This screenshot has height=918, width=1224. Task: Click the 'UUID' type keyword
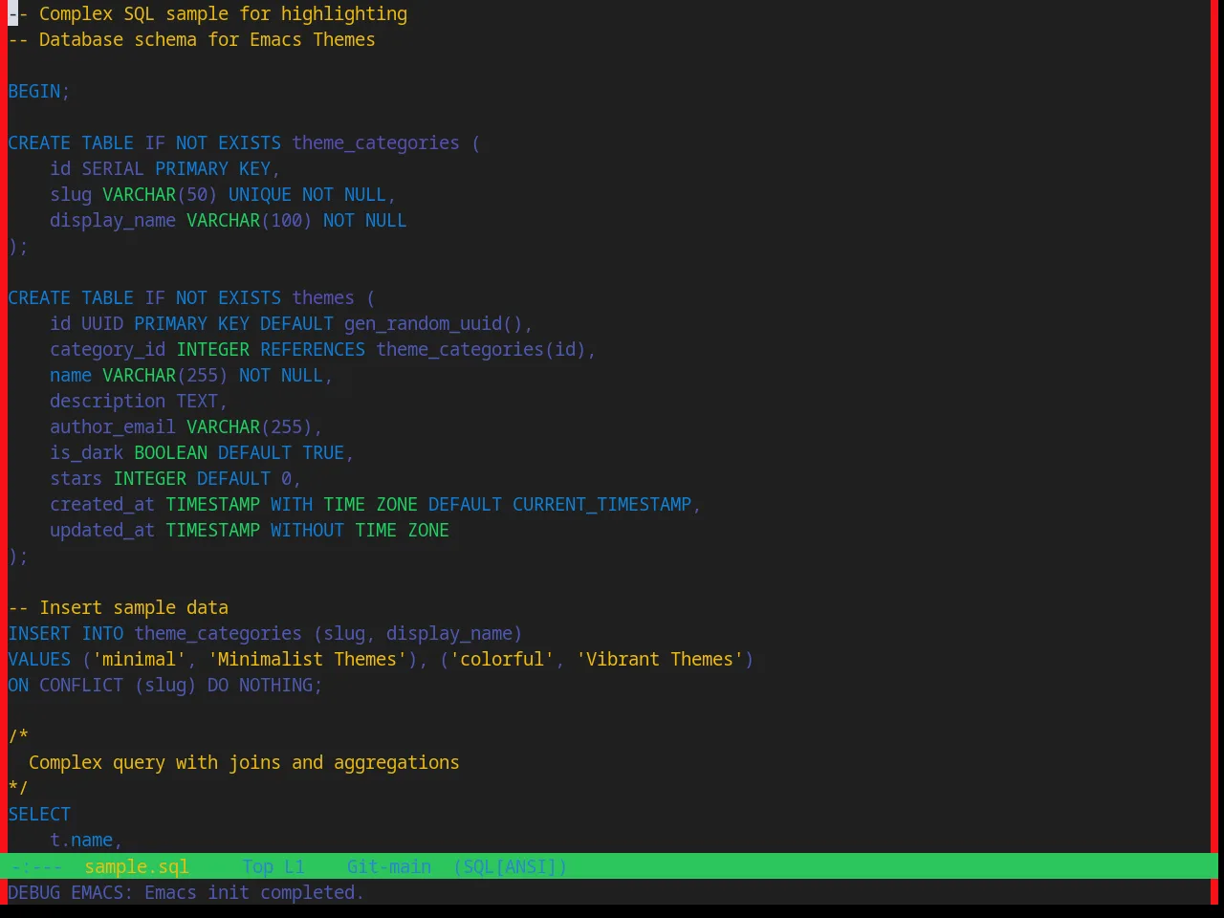(x=102, y=324)
